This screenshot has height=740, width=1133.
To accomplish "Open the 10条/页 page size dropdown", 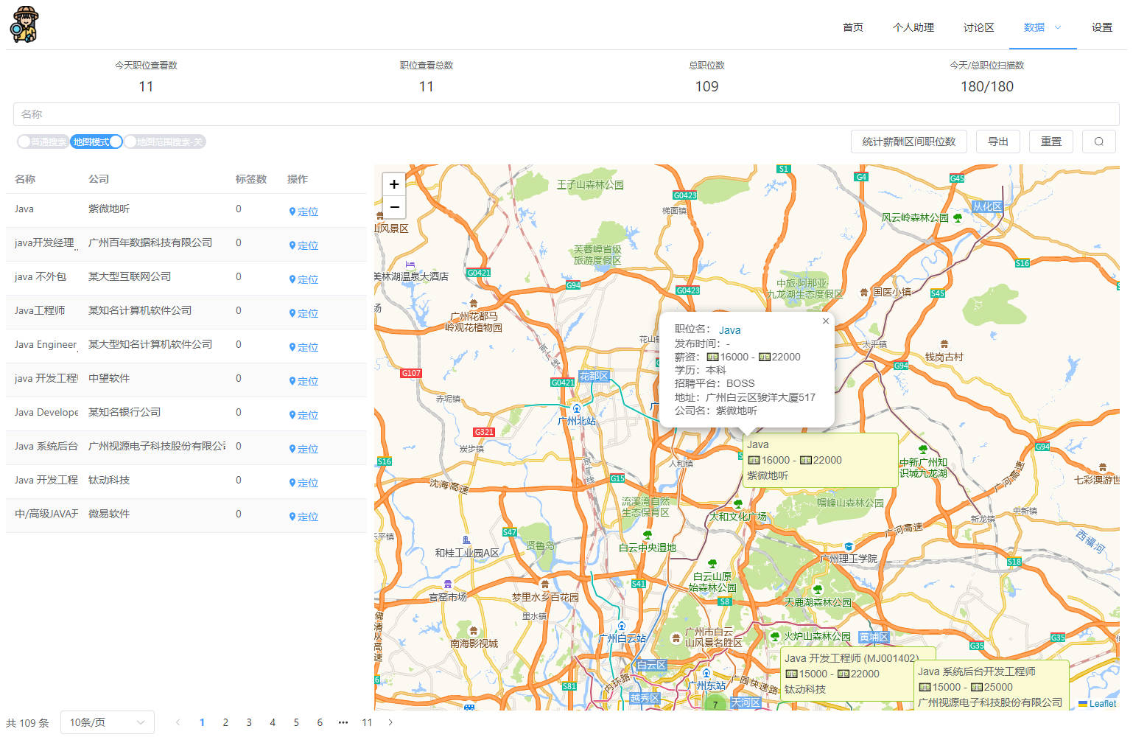I will pos(108,722).
